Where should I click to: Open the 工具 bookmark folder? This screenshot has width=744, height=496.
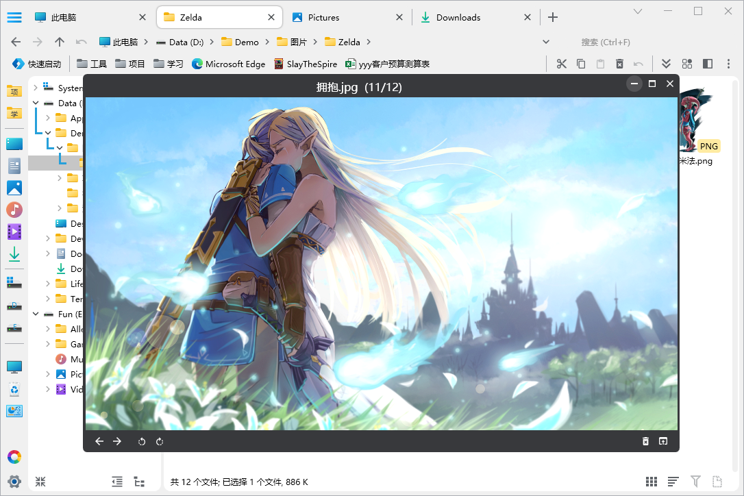click(x=92, y=64)
